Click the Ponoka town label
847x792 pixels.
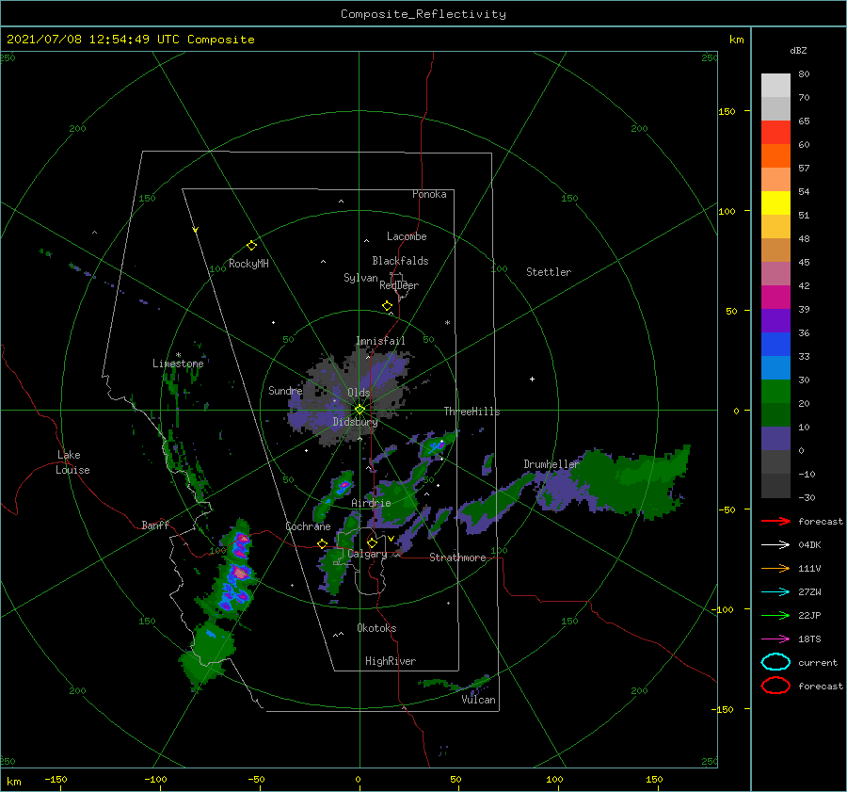pyautogui.click(x=429, y=194)
